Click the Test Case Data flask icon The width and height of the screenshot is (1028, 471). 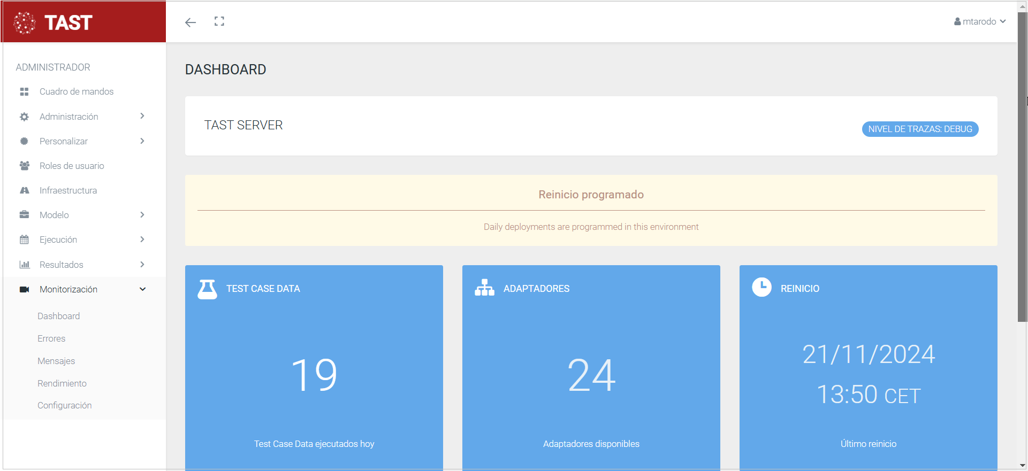207,289
